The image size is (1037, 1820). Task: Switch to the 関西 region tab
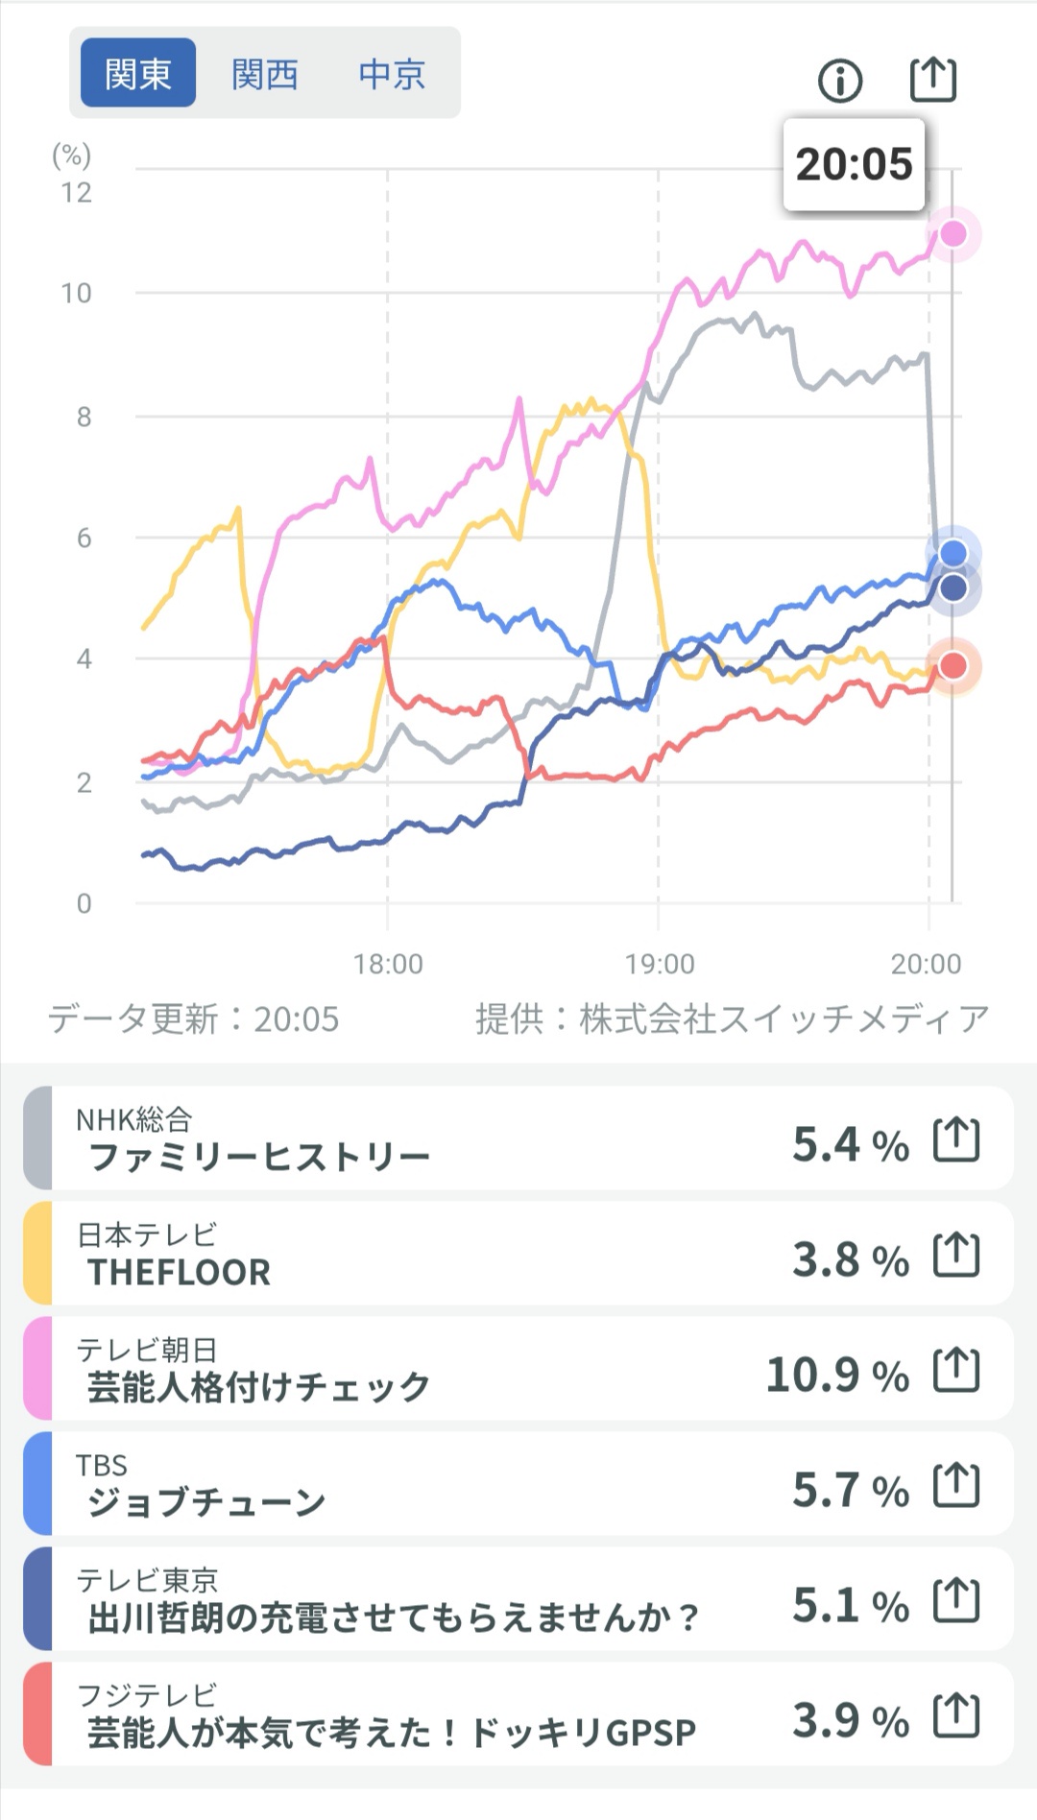click(x=265, y=74)
